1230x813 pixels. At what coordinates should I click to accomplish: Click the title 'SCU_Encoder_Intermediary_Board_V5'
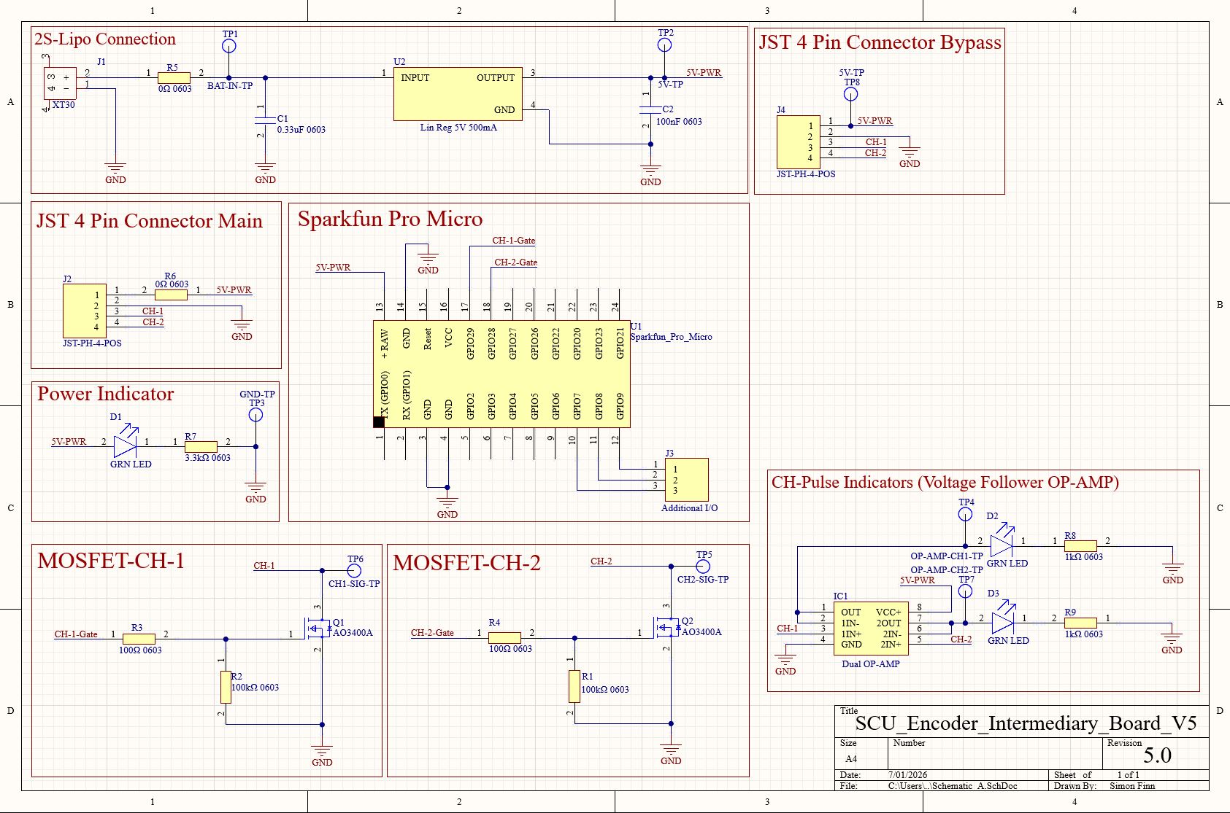point(1026,723)
